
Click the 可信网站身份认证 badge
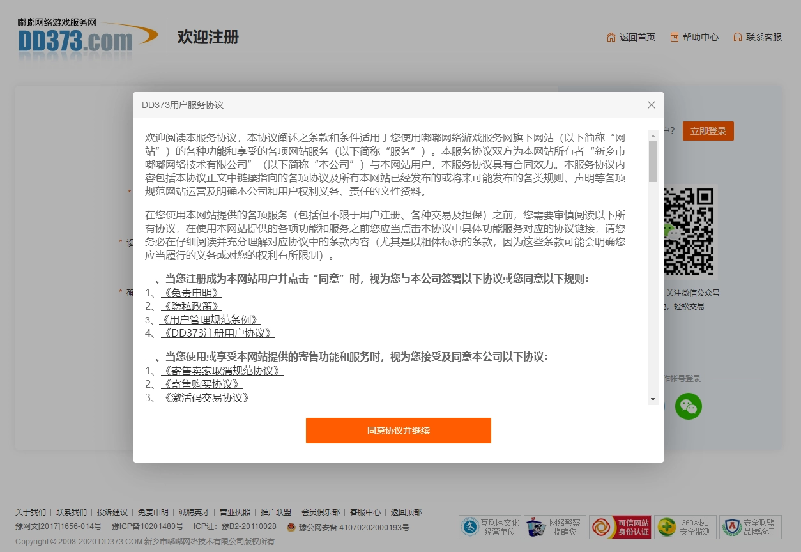[620, 527]
